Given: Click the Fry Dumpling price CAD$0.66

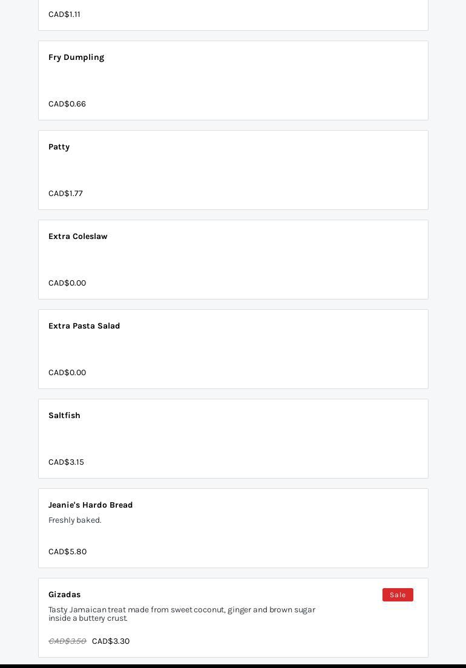Looking at the screenshot, I should [x=67, y=104].
